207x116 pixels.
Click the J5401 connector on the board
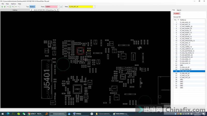(47, 79)
